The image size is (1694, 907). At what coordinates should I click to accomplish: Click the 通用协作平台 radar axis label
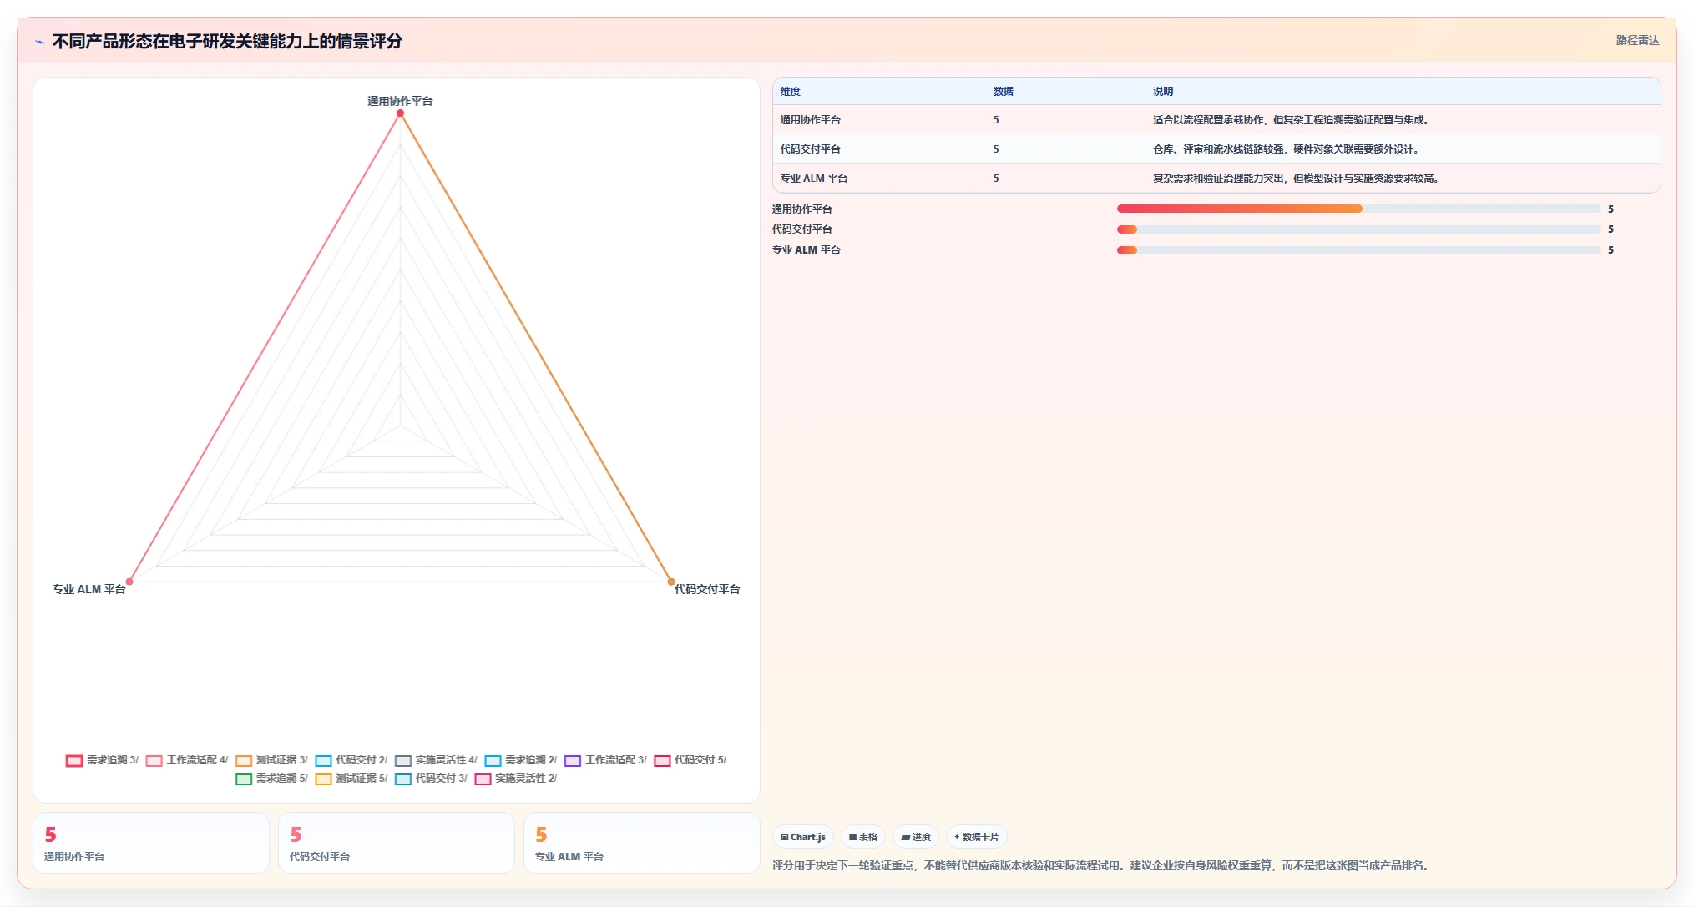click(x=400, y=101)
